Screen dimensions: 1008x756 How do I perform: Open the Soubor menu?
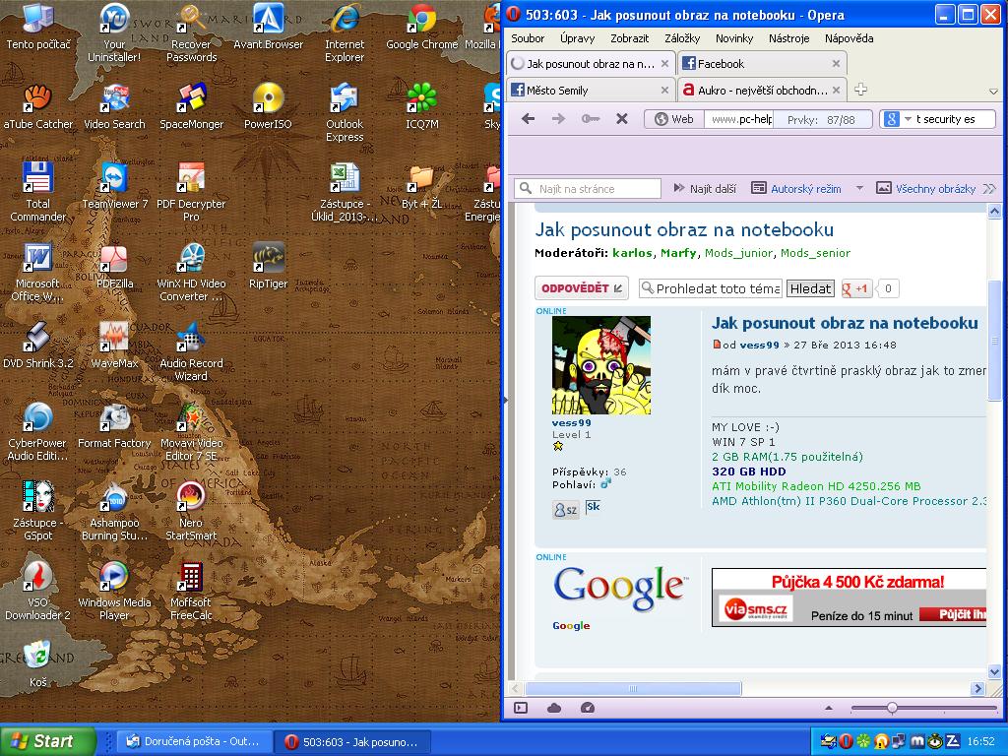pos(528,38)
